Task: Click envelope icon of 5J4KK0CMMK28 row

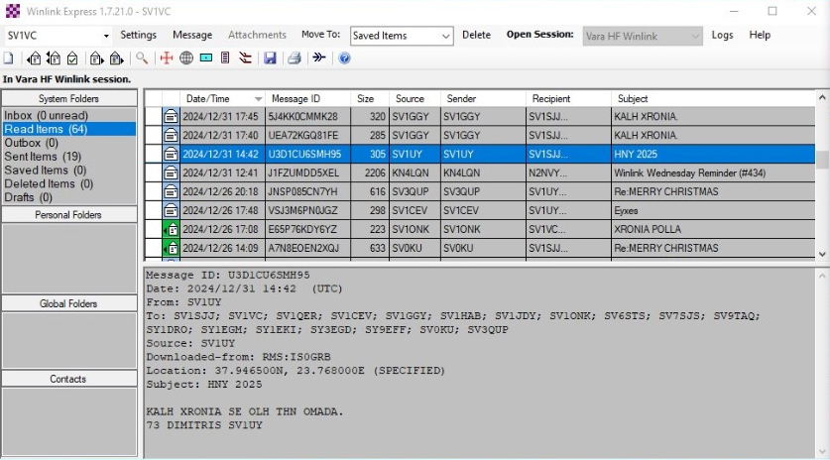Action: pyautogui.click(x=171, y=116)
